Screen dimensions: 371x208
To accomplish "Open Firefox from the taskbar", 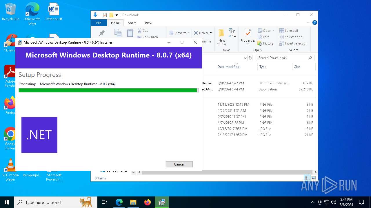I will [148, 202].
